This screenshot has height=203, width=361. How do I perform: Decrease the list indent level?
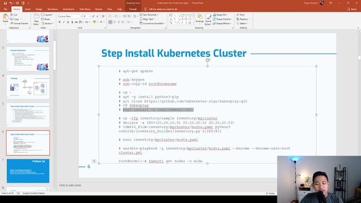(125, 16)
